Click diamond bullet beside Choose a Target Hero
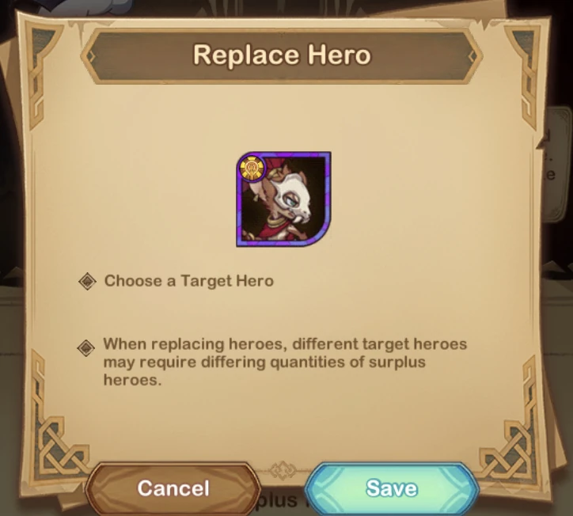Screen dimensions: 573x516 click(87, 282)
